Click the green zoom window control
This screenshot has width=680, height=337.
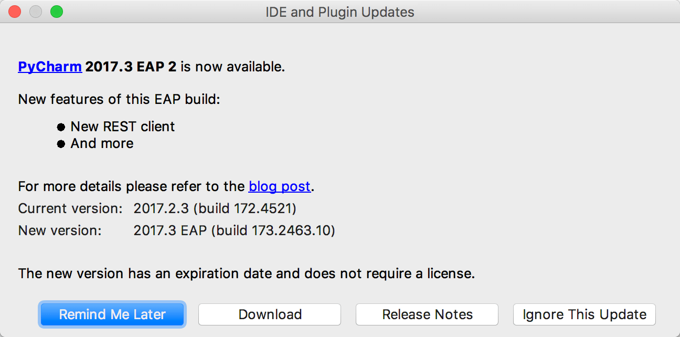(57, 11)
